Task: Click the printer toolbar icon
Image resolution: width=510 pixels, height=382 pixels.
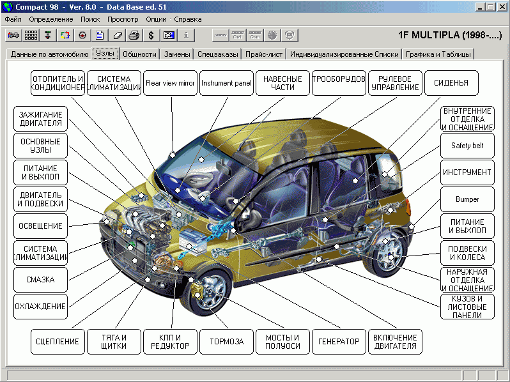Action: (x=134, y=35)
